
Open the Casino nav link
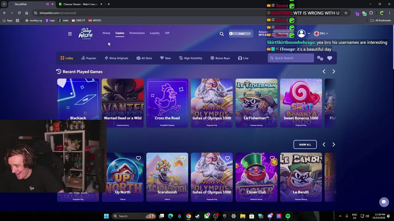pos(120,33)
